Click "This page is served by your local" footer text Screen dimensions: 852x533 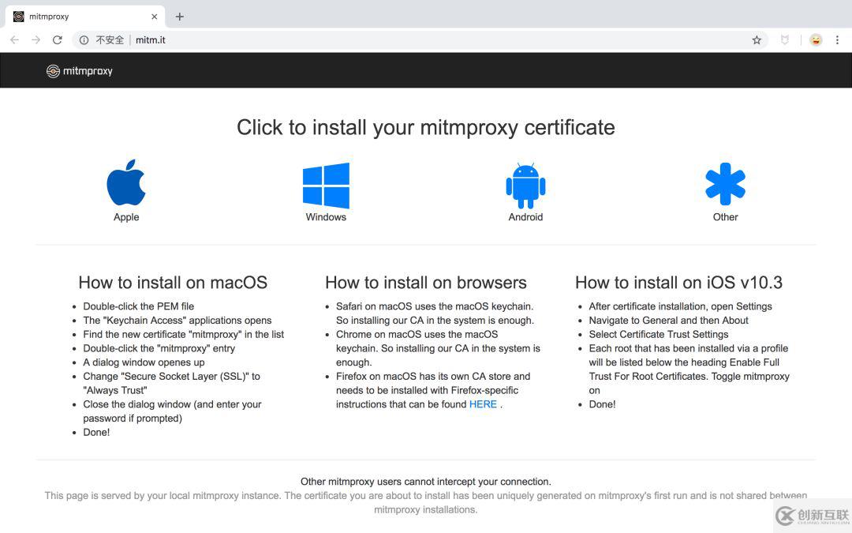[x=426, y=502]
